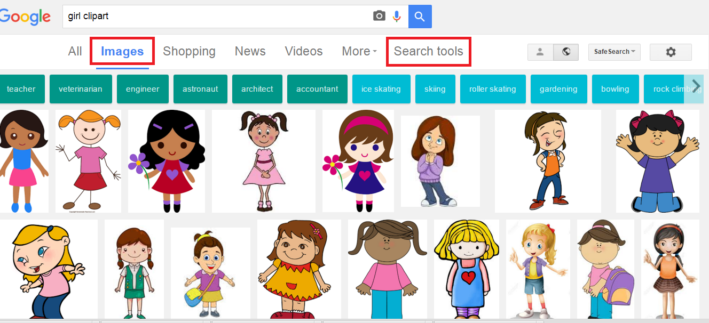Select the All results tab
Image resolution: width=709 pixels, height=323 pixels.
pyautogui.click(x=75, y=51)
